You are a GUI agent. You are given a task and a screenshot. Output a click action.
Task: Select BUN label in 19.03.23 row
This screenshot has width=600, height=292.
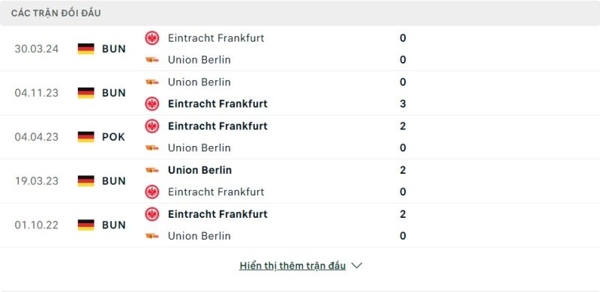[114, 180]
